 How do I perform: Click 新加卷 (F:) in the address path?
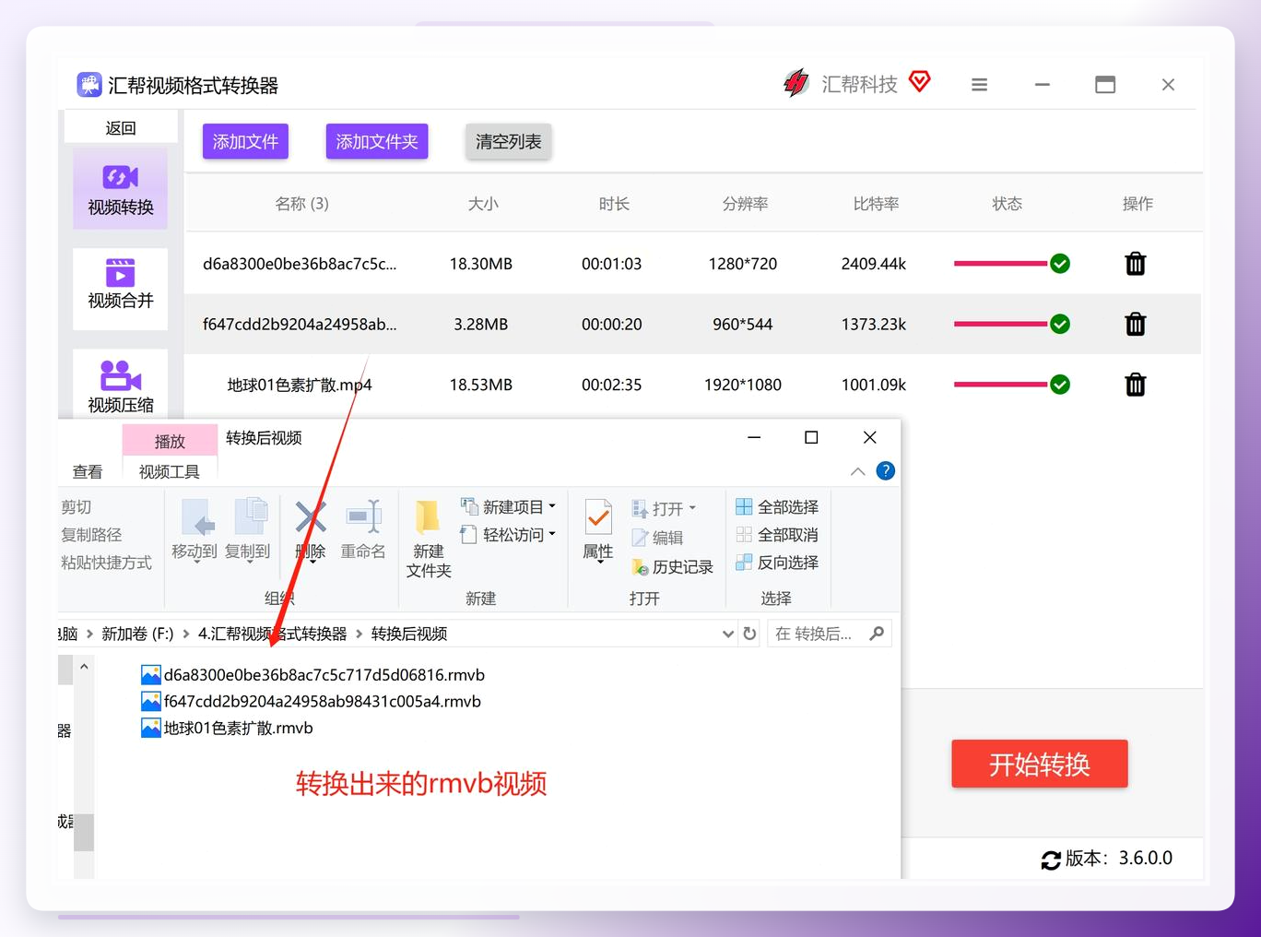click(137, 634)
